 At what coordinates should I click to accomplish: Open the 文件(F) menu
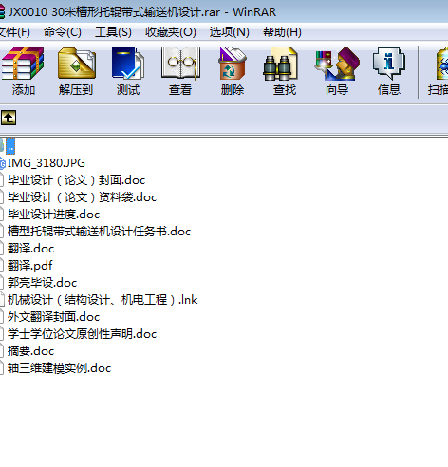point(14,32)
